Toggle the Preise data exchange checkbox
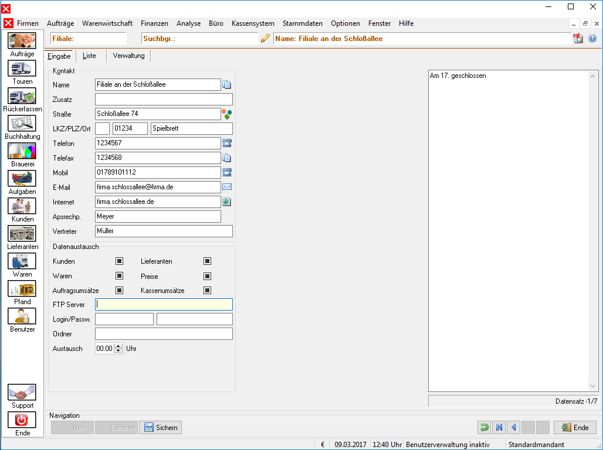 click(x=207, y=276)
